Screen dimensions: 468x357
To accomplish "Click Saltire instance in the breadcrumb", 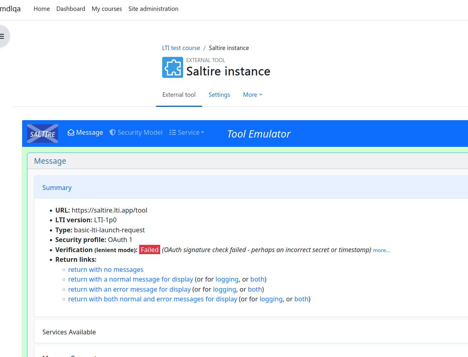I will 229,48.
